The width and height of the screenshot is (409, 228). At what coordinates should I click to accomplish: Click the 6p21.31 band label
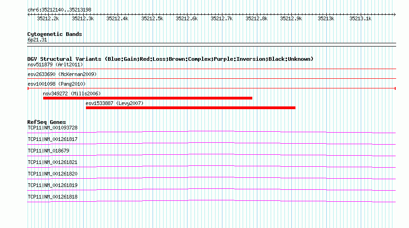37,40
